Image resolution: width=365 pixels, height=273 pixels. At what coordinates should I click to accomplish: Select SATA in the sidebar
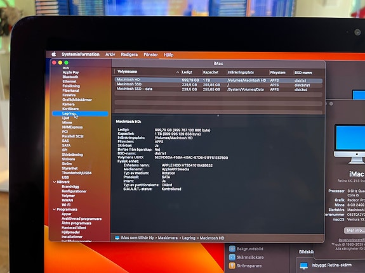coord(66,146)
